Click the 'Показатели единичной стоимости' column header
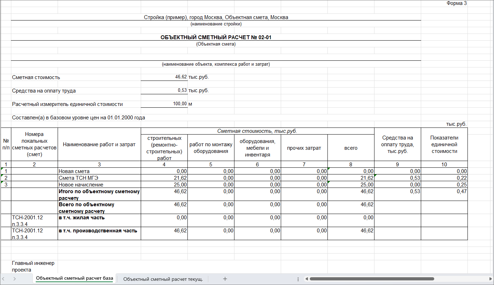Viewport: 494px width, 285px height. click(444, 144)
